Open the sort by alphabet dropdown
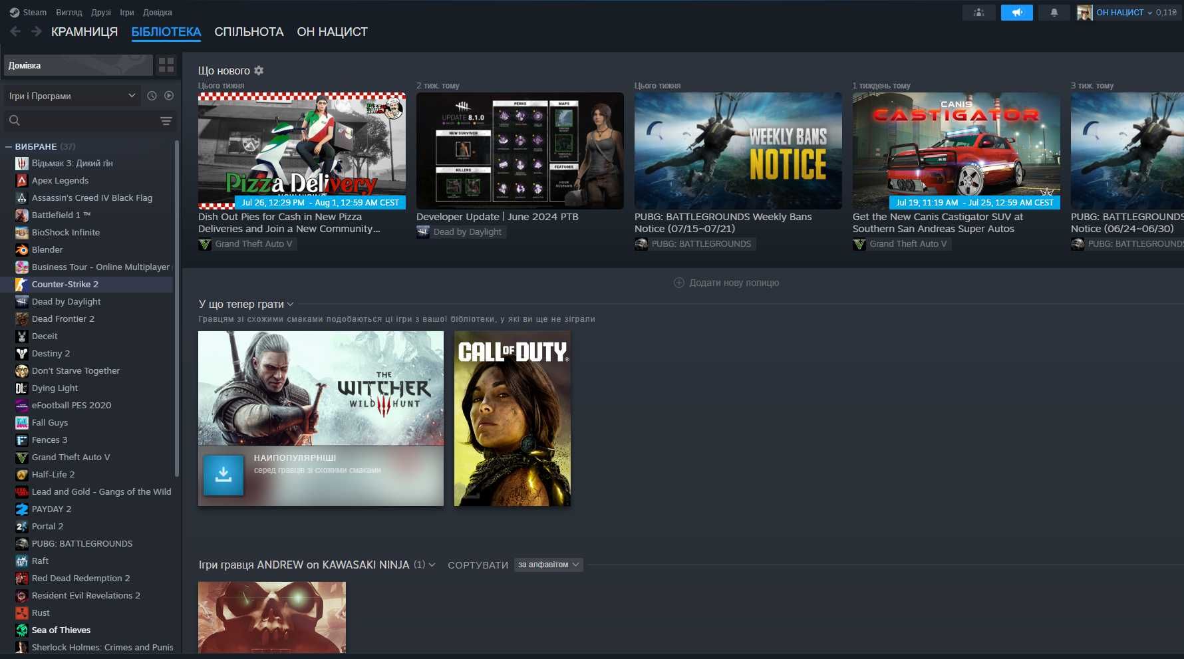Viewport: 1184px width, 659px height. [548, 565]
